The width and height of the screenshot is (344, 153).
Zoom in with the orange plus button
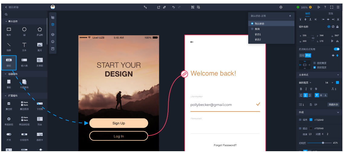(310, 7)
